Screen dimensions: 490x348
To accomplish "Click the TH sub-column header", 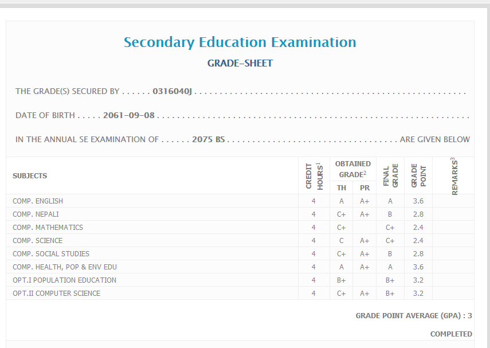I will coord(341,188).
